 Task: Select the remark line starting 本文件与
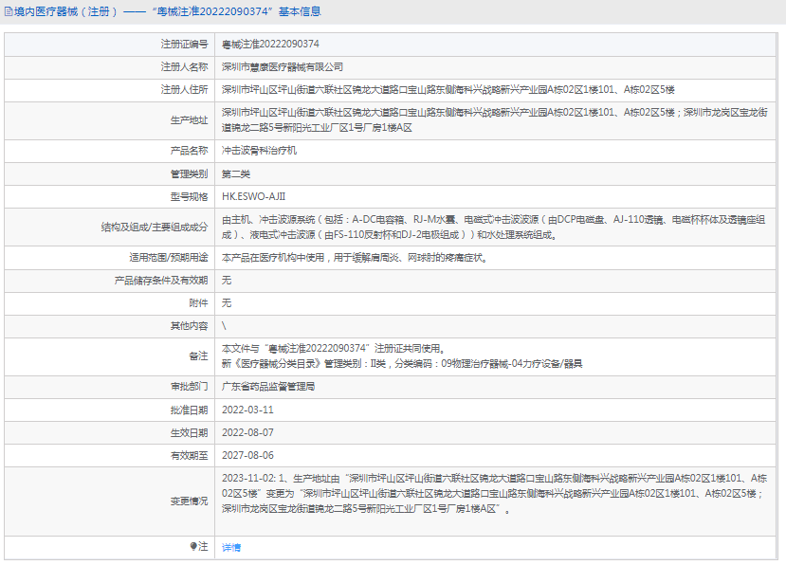point(334,349)
